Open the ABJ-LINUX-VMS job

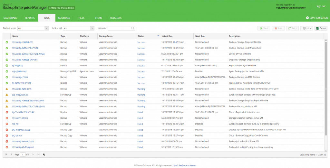[x=19, y=71]
